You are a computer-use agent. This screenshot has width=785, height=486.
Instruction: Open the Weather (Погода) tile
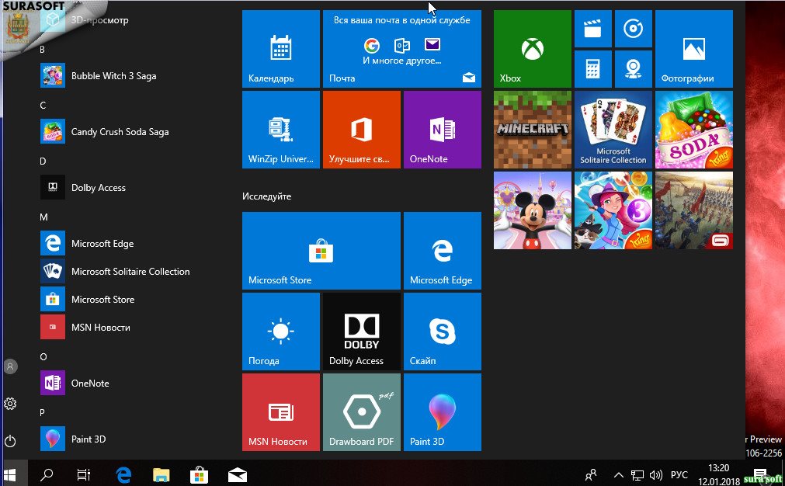tap(280, 332)
